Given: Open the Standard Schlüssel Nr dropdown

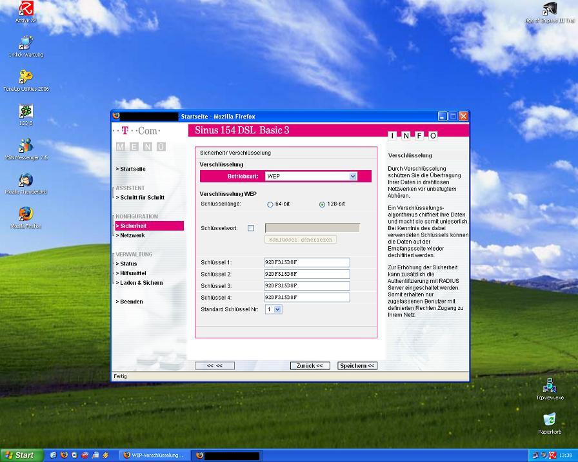Looking at the screenshot, I should [274, 309].
